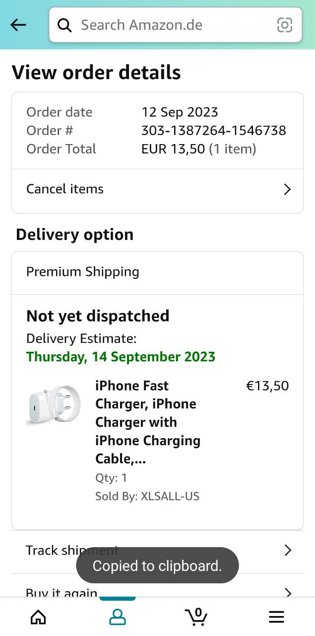
Task: Tap the Premium Shipping delivery option
Action: 83,272
